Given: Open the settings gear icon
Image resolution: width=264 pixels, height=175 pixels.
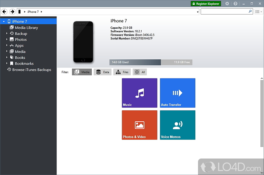Looking at the screenshot, I should point(227,4).
